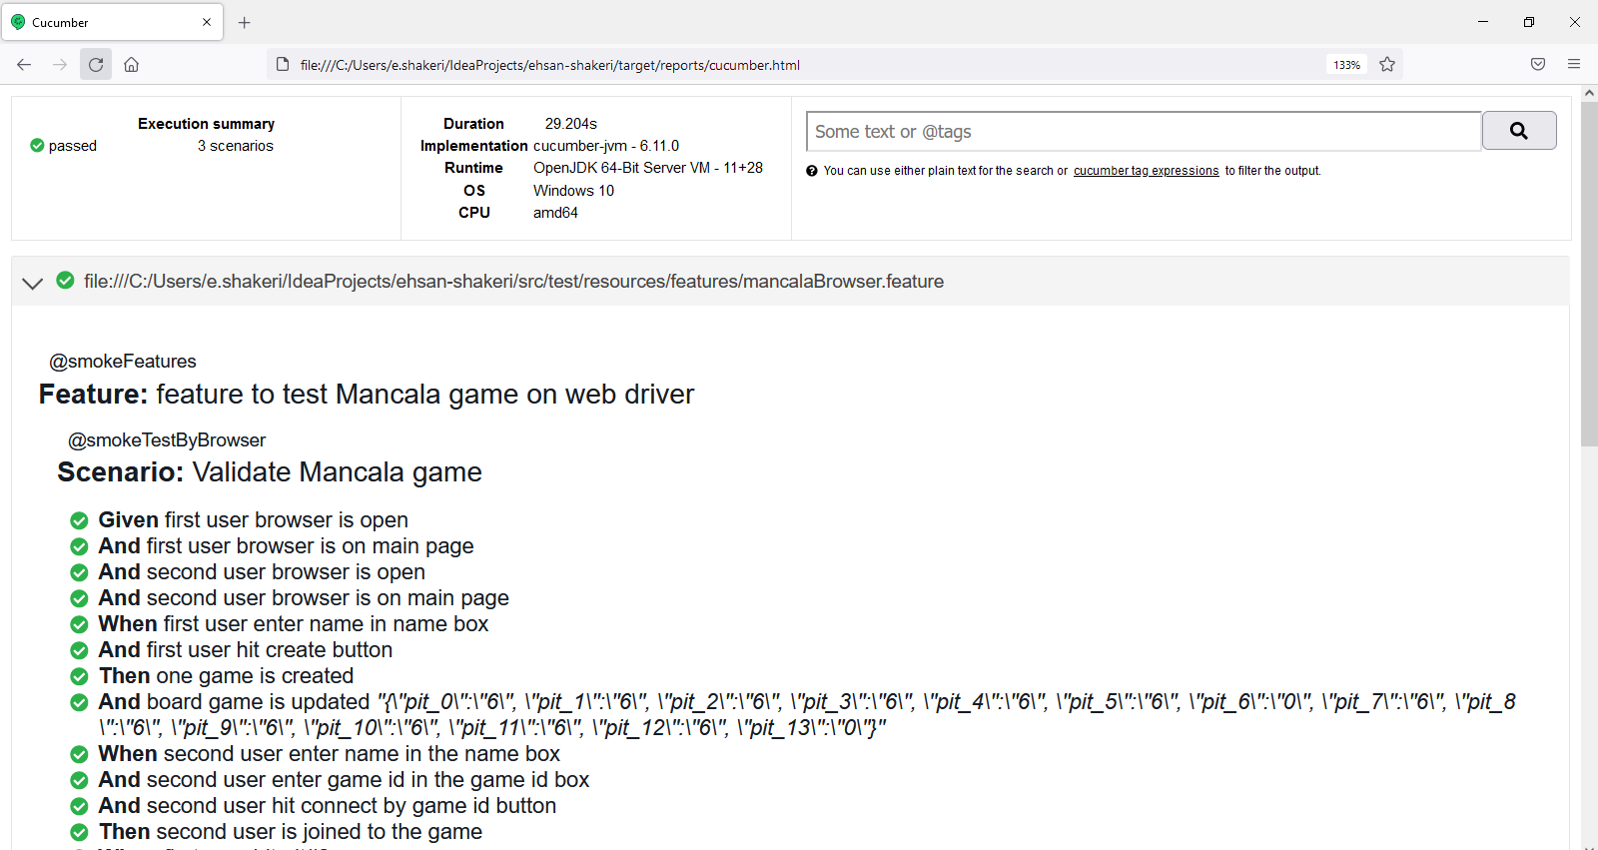
Task: Click the 'Execution summary' heading
Action: tap(207, 124)
